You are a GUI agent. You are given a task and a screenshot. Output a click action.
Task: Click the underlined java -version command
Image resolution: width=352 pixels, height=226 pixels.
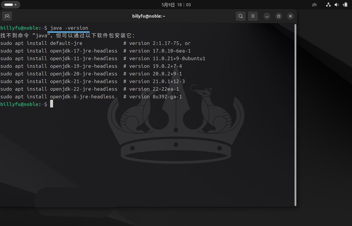69,28
